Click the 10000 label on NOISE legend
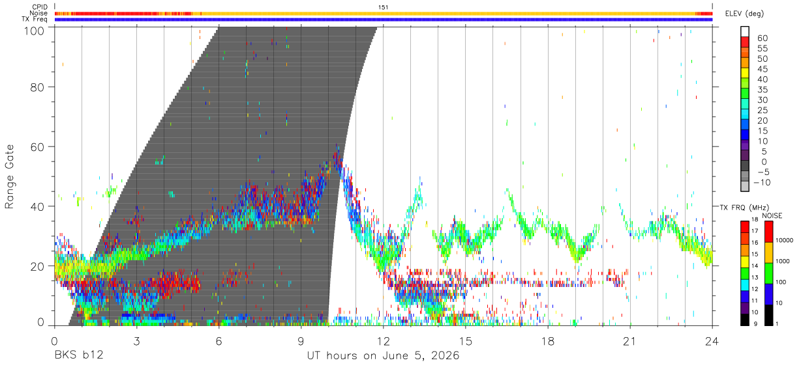801x369 pixels. (783, 240)
